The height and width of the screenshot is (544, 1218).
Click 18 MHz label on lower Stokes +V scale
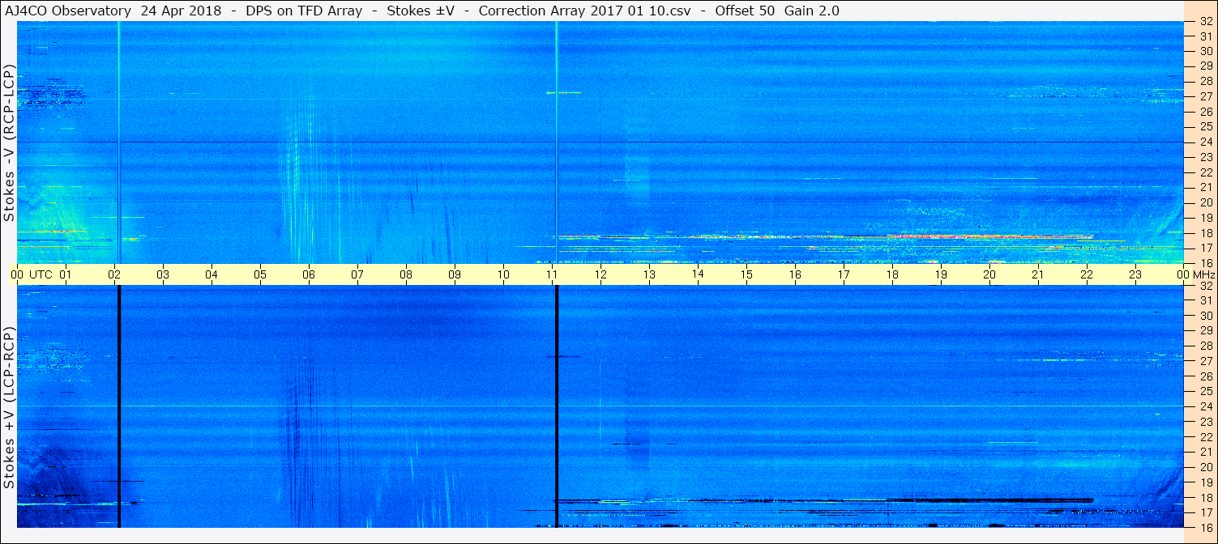tap(1206, 497)
